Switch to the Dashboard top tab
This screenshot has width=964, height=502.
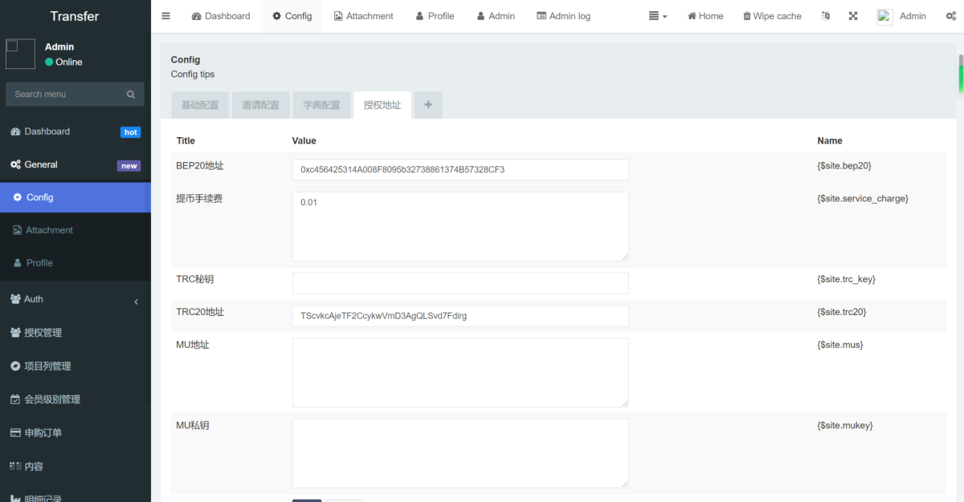221,16
